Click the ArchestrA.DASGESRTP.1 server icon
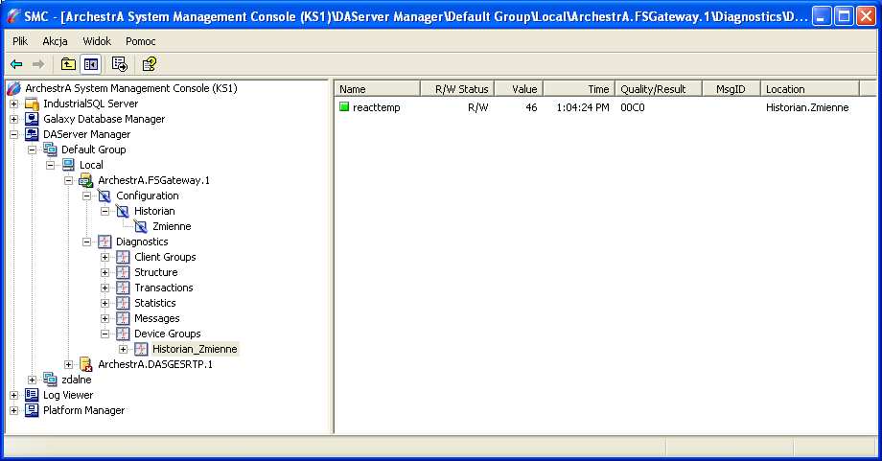The width and height of the screenshot is (882, 461). click(86, 364)
